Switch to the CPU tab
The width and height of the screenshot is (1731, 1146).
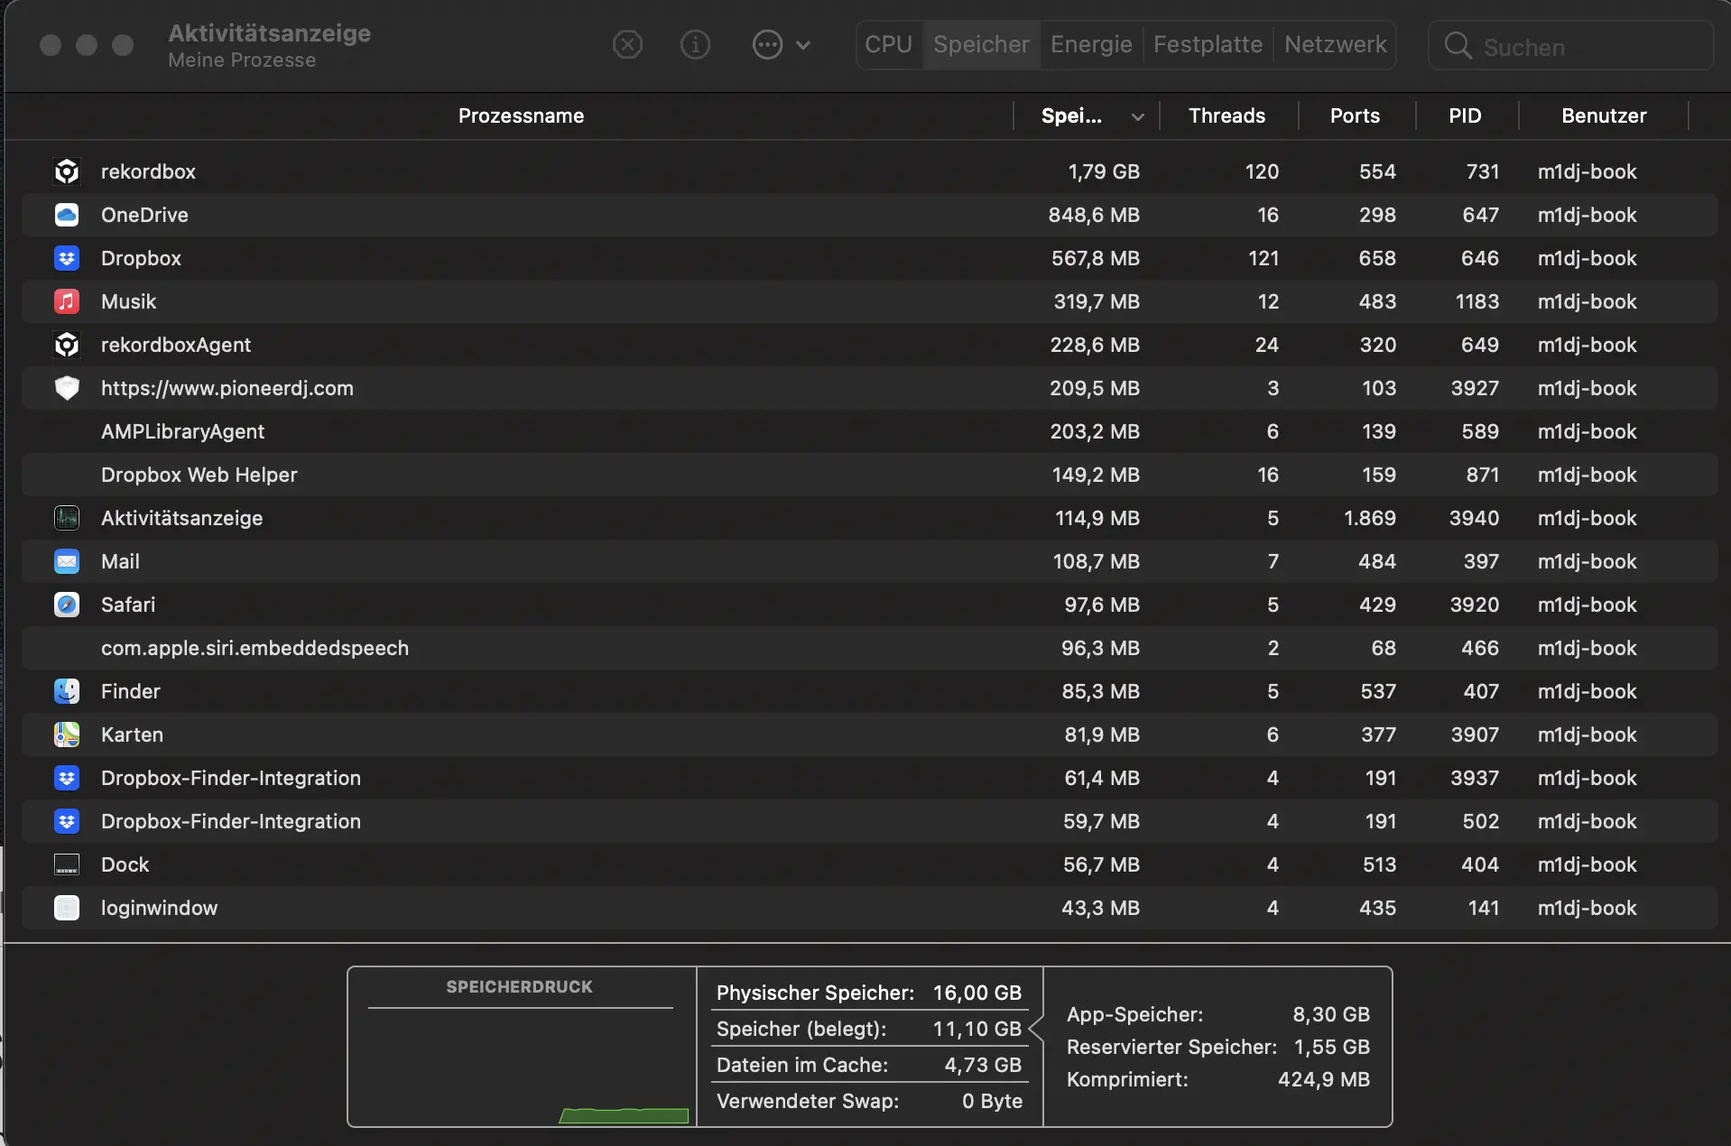tap(888, 44)
